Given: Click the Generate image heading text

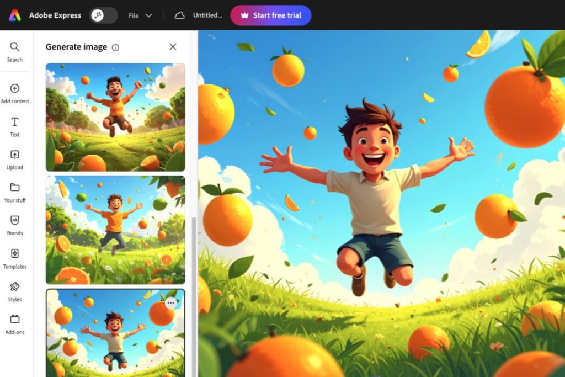Looking at the screenshot, I should pyautogui.click(x=76, y=47).
